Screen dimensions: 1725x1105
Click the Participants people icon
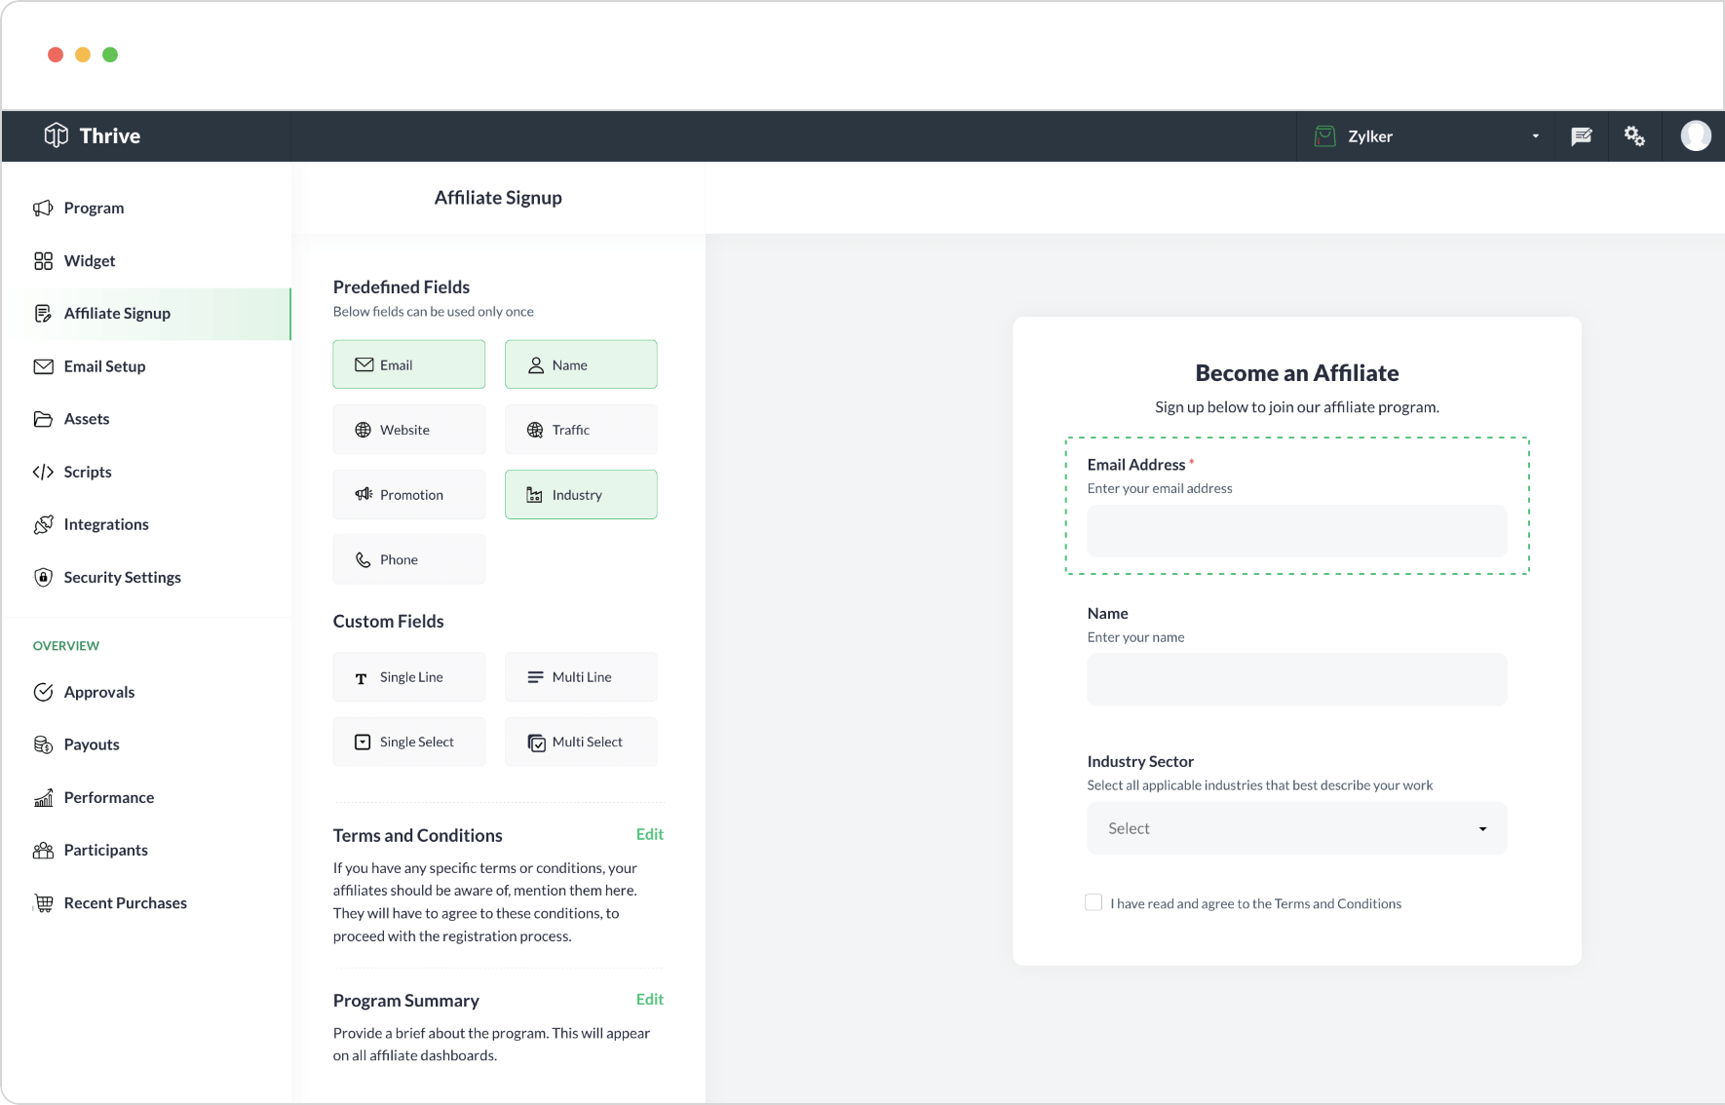pos(43,850)
